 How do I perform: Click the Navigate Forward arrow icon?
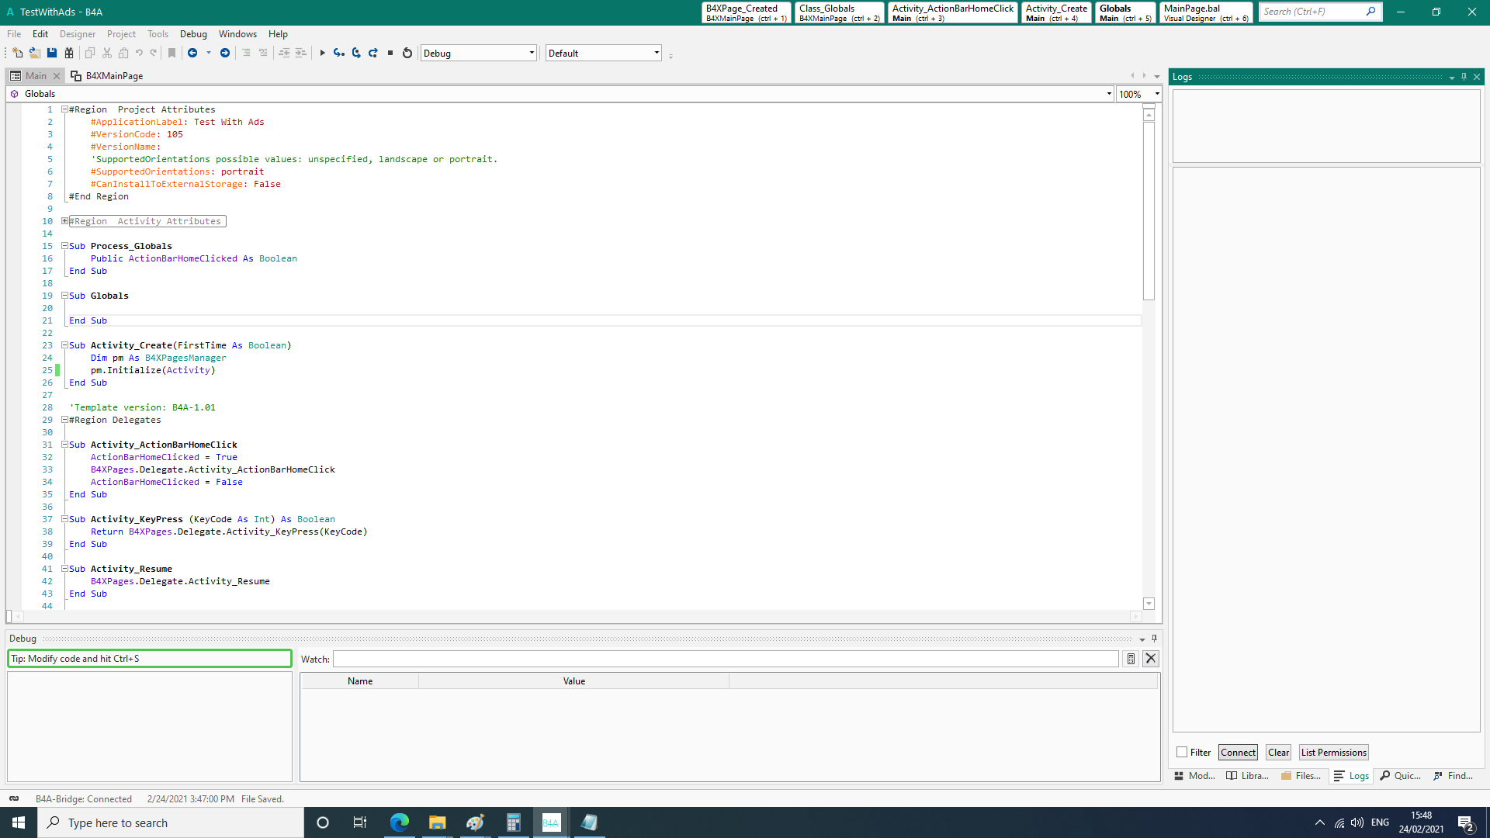(x=225, y=53)
